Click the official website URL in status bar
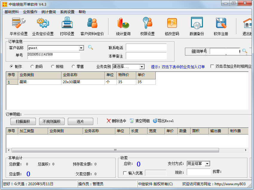The width and height of the screenshot is (254, 190). click(x=230, y=184)
